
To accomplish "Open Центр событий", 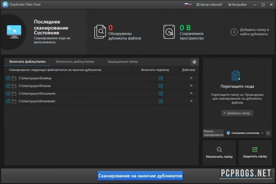I will (x=209, y=4).
